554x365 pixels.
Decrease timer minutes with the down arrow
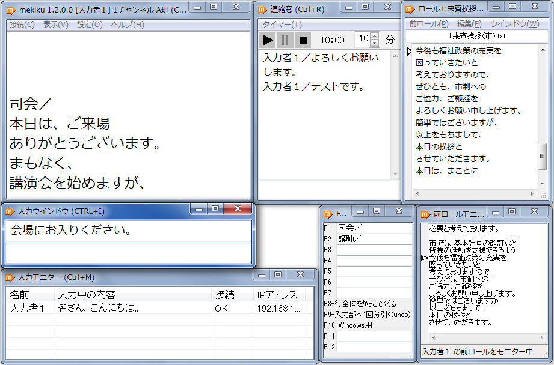[375, 44]
